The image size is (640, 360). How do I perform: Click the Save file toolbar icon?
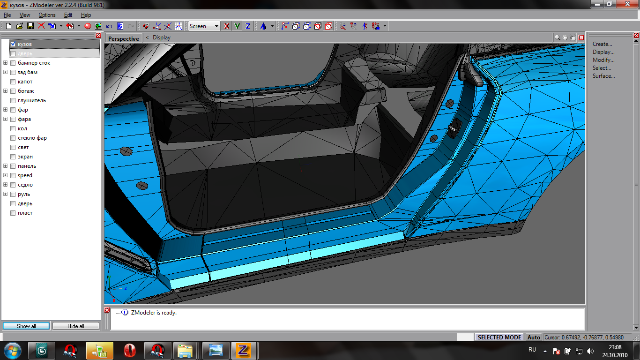30,26
